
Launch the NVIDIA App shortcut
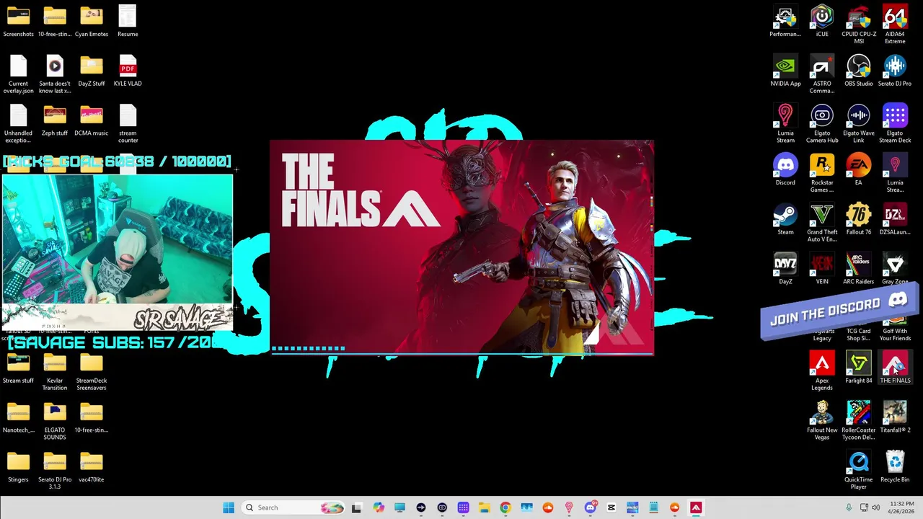[785, 71]
